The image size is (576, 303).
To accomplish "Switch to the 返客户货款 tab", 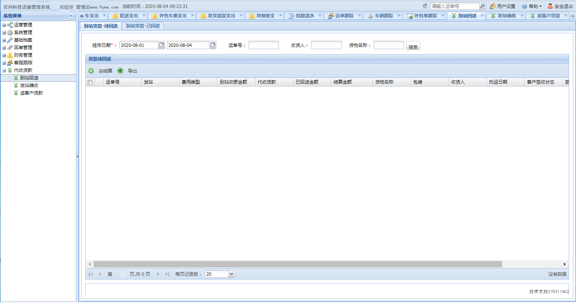I will 548,16.
